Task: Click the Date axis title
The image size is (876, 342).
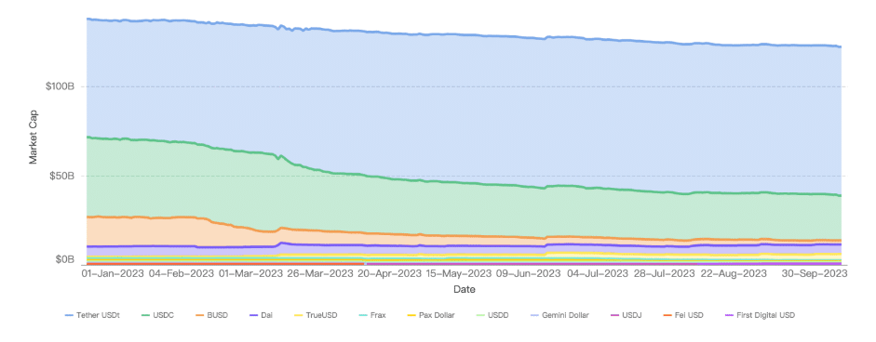Action: (x=465, y=290)
